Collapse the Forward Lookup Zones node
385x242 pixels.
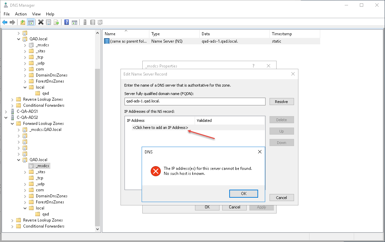pos(12,124)
